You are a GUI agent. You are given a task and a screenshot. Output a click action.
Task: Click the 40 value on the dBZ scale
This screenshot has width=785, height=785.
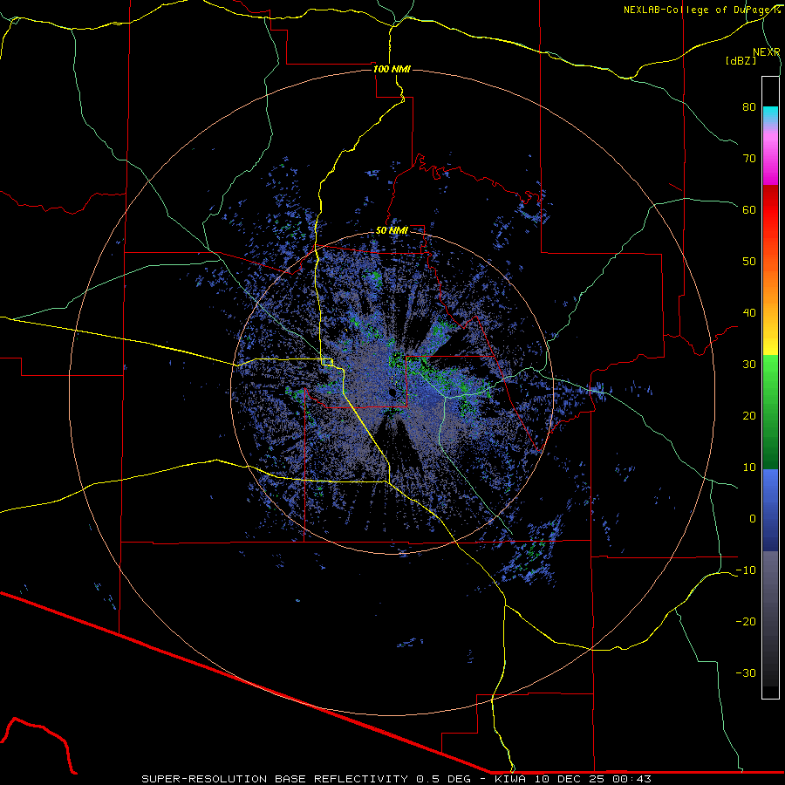[749, 313]
